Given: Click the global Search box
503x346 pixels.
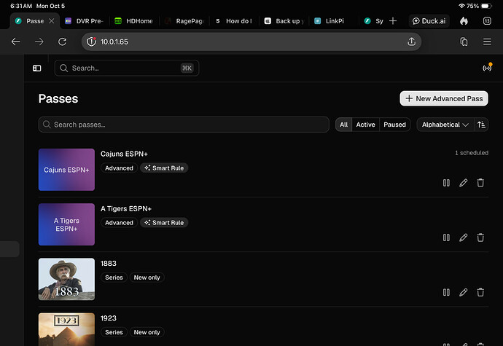Looking at the screenshot, I should 127,68.
